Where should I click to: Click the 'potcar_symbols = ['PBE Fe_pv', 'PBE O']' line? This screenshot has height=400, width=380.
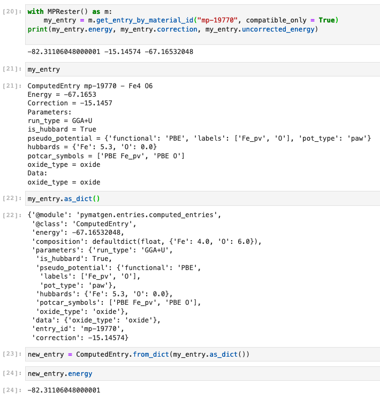(x=106, y=156)
